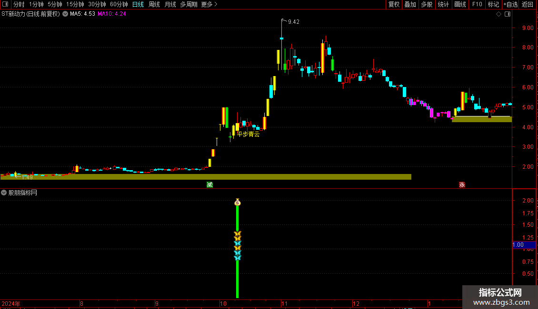Open F10 company information
This screenshot has width=538, height=309.
(477, 4)
